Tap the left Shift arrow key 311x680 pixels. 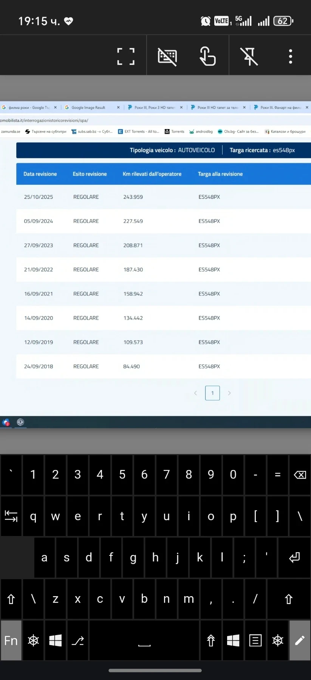click(11, 599)
